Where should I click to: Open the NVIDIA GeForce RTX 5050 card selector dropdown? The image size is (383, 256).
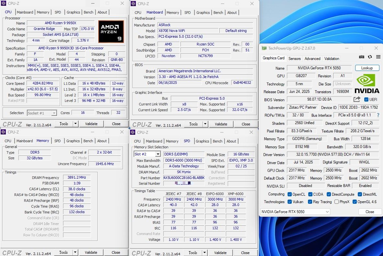(x=327, y=212)
